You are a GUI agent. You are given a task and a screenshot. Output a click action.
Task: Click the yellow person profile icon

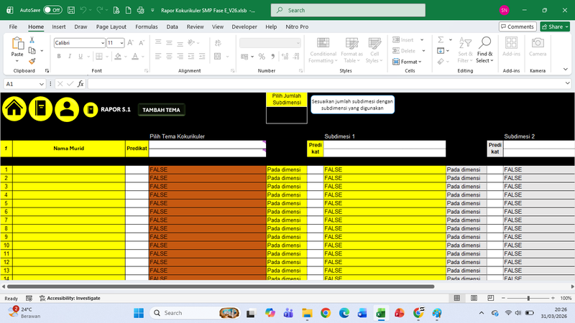(x=67, y=108)
